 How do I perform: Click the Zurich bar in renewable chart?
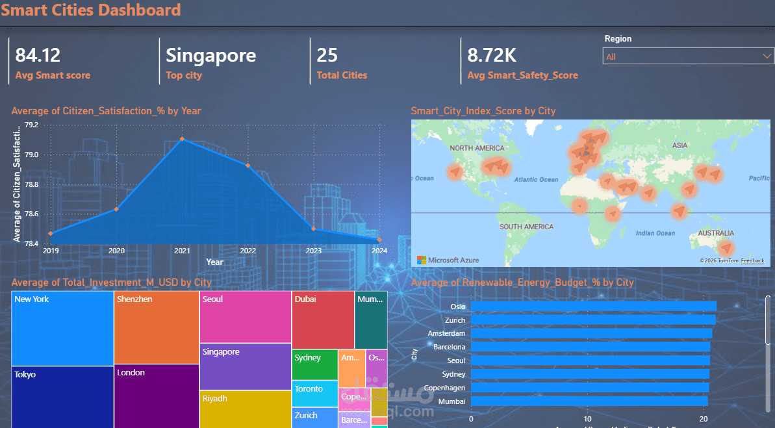(593, 320)
